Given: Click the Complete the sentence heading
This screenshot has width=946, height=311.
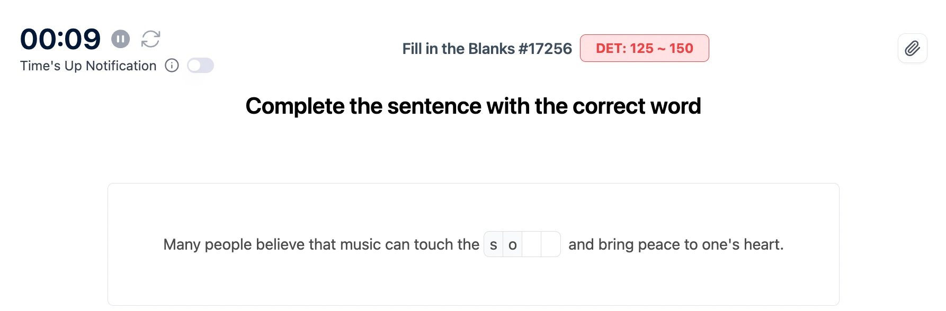Looking at the screenshot, I should point(473,106).
